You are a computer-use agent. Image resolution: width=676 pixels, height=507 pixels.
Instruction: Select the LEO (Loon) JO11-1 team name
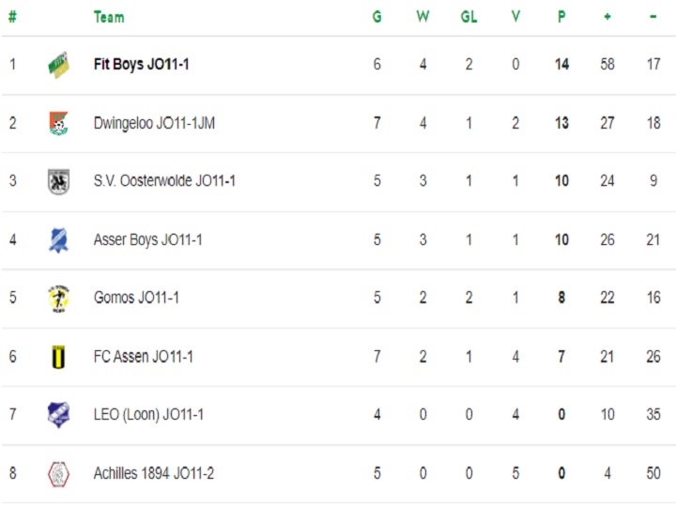[148, 414]
